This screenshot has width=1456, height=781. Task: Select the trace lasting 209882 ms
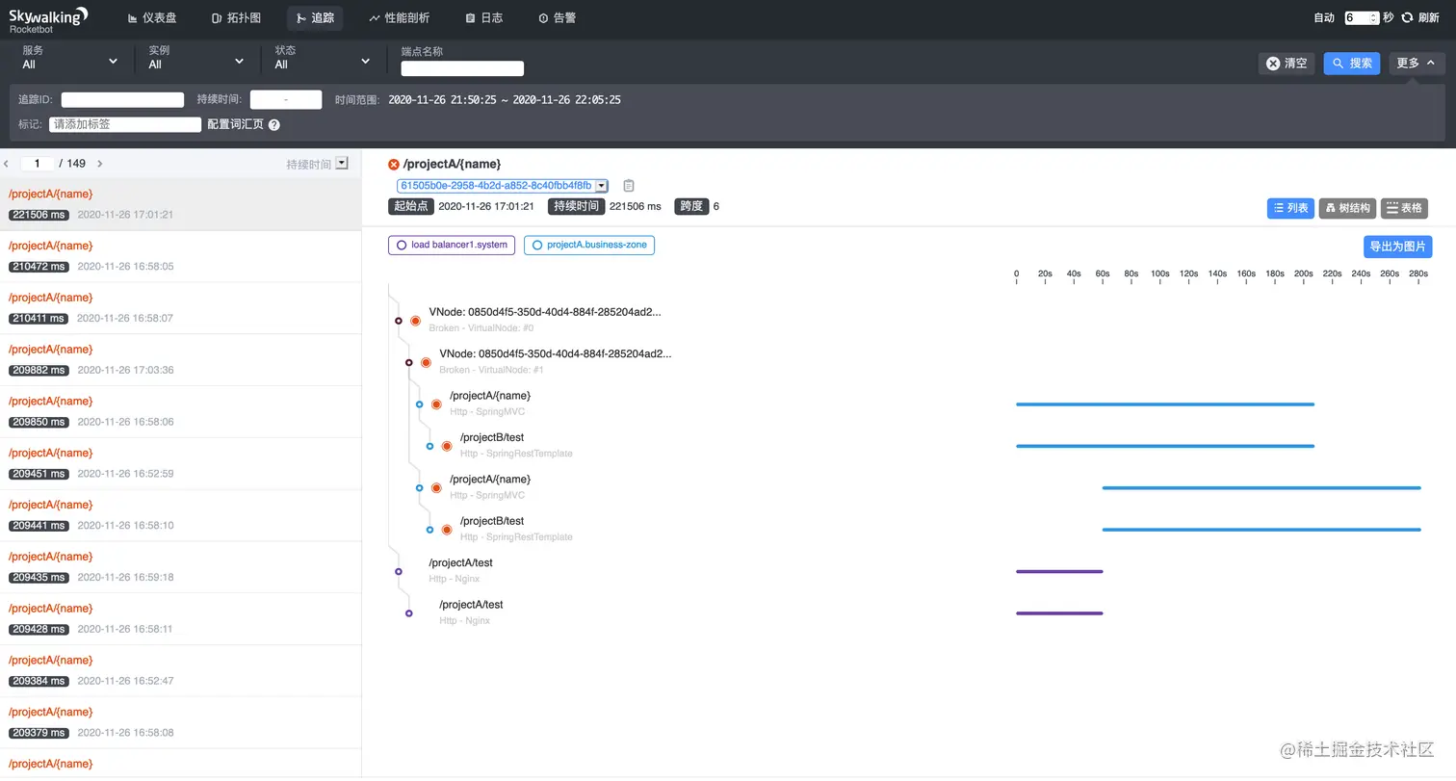180,360
